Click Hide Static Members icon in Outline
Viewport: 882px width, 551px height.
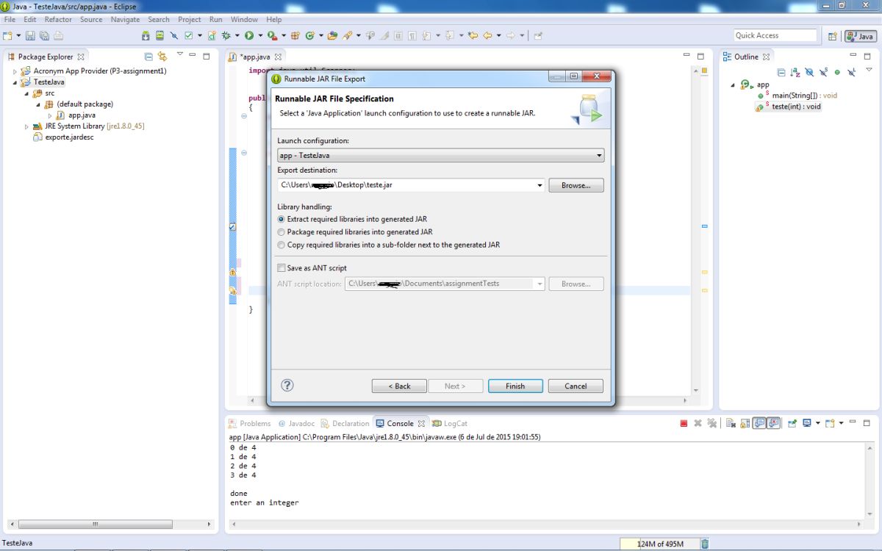823,72
